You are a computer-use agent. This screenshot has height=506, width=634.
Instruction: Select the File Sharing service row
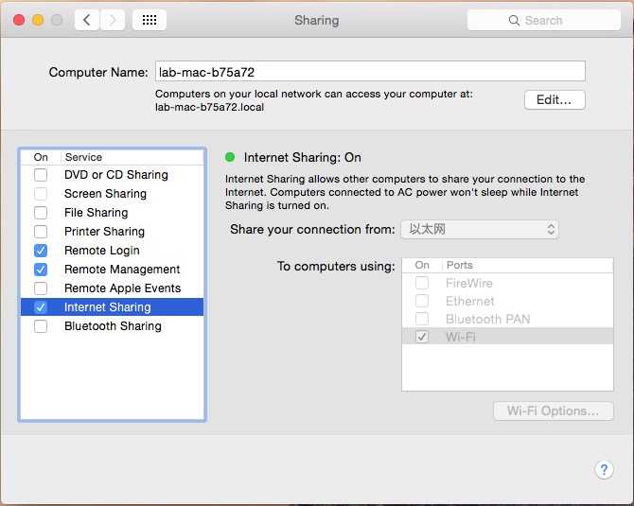pos(112,213)
